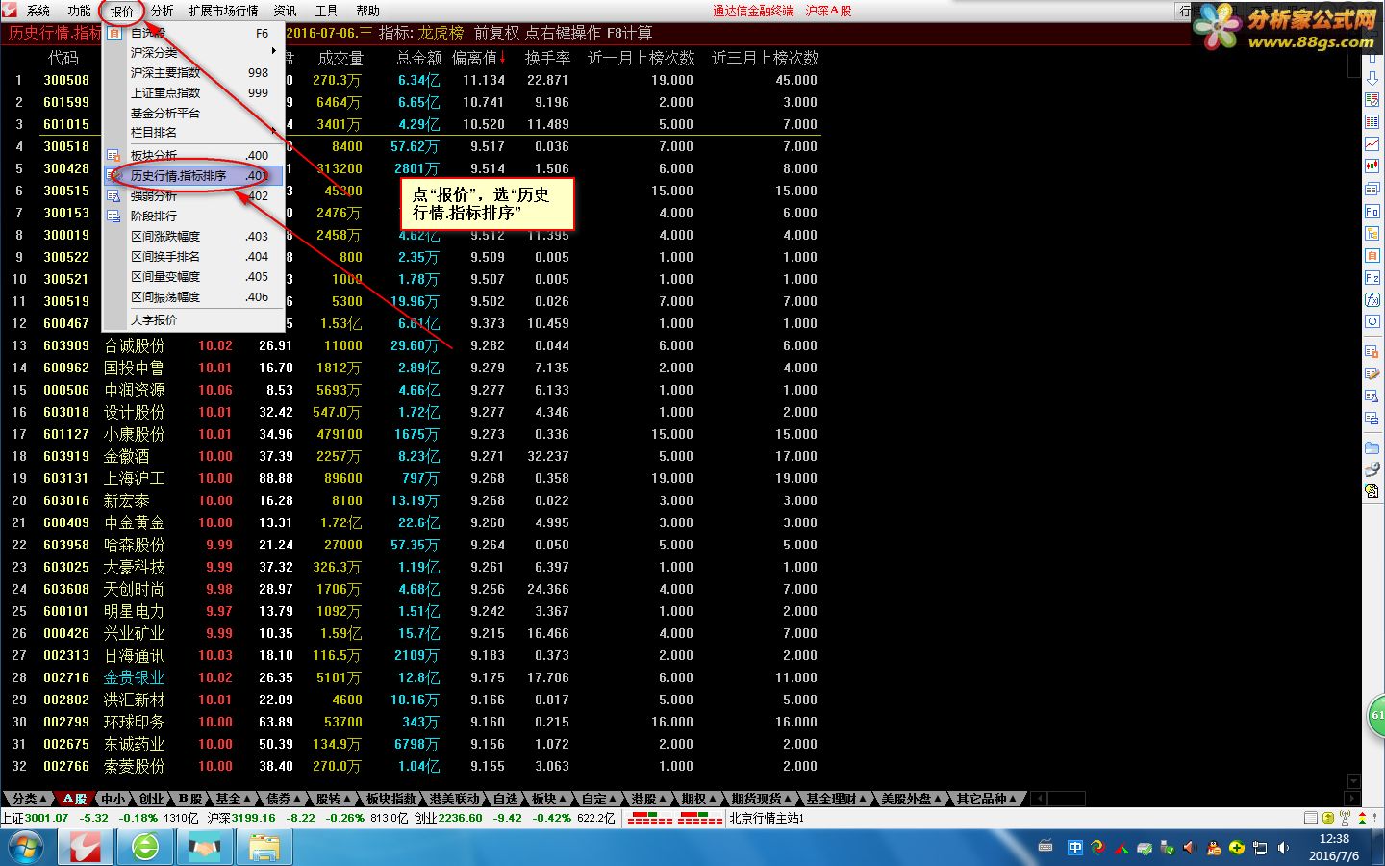1385x866 pixels.
Task: Sort by 偏离值 column header
Action: click(x=478, y=58)
